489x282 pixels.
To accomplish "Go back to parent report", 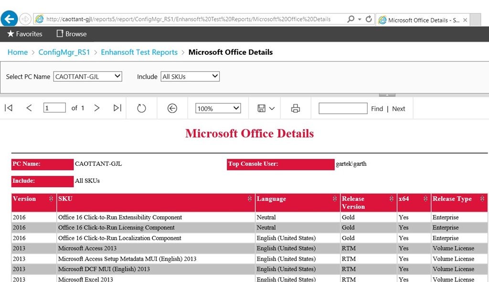I will [172, 108].
